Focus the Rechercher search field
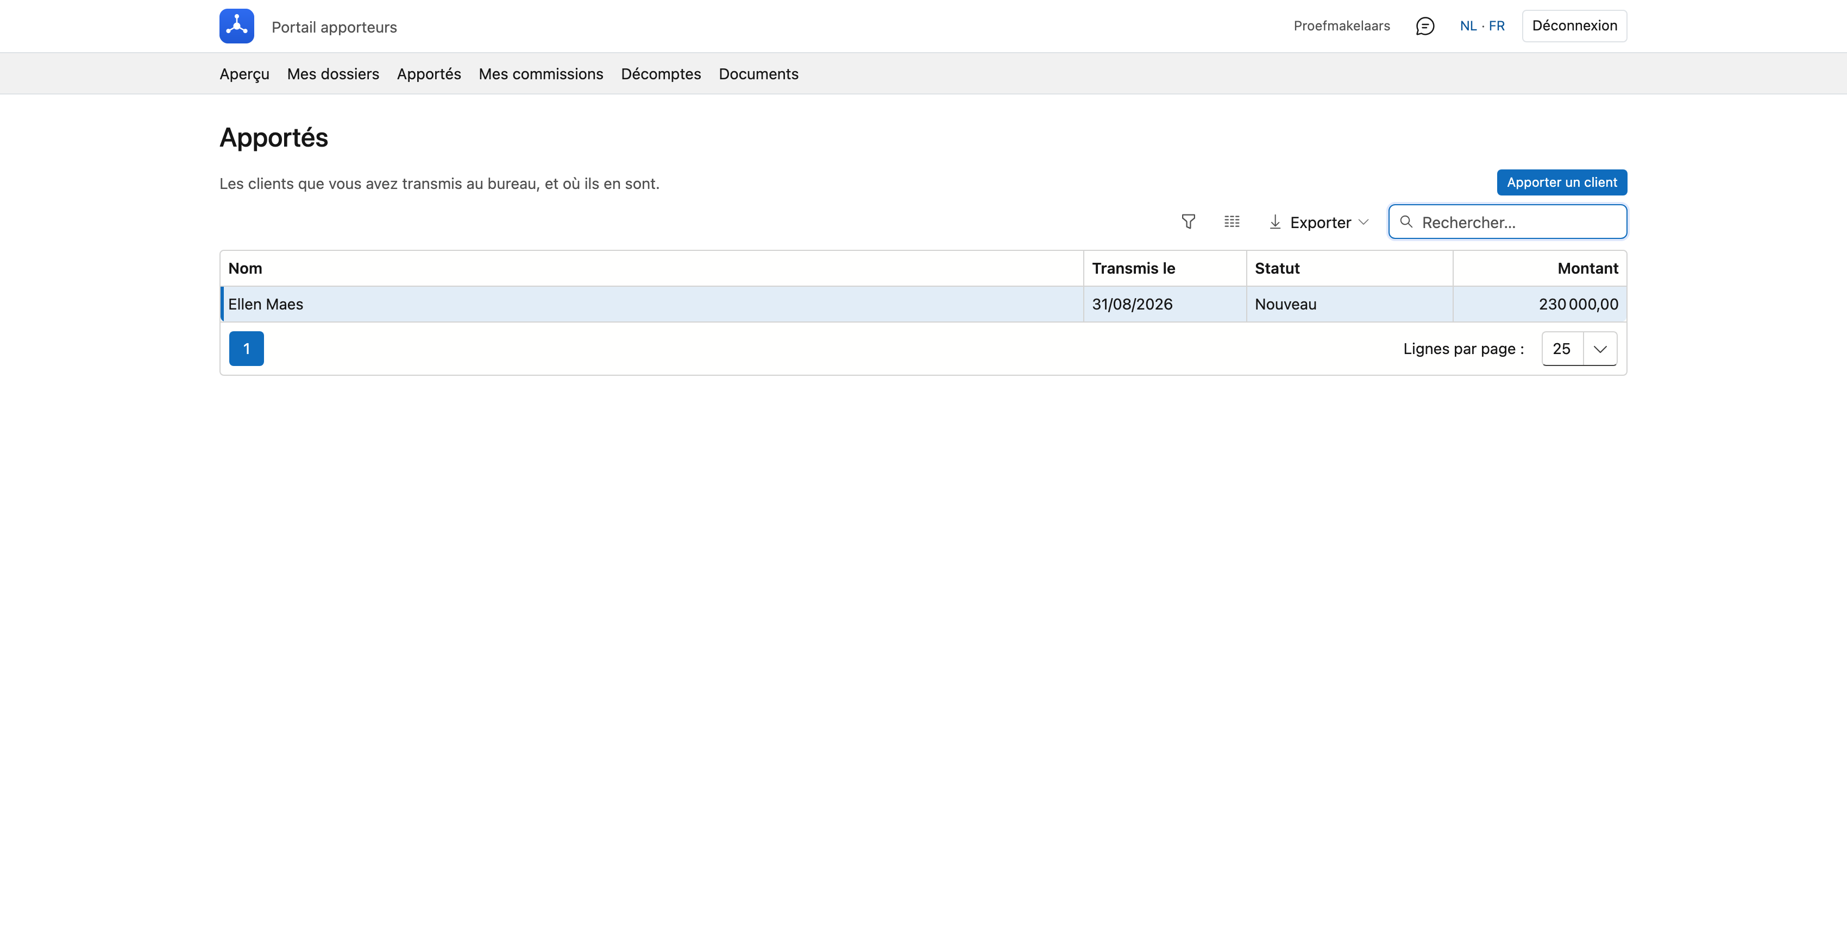Screen dimensions: 1847x934 tap(1507, 222)
